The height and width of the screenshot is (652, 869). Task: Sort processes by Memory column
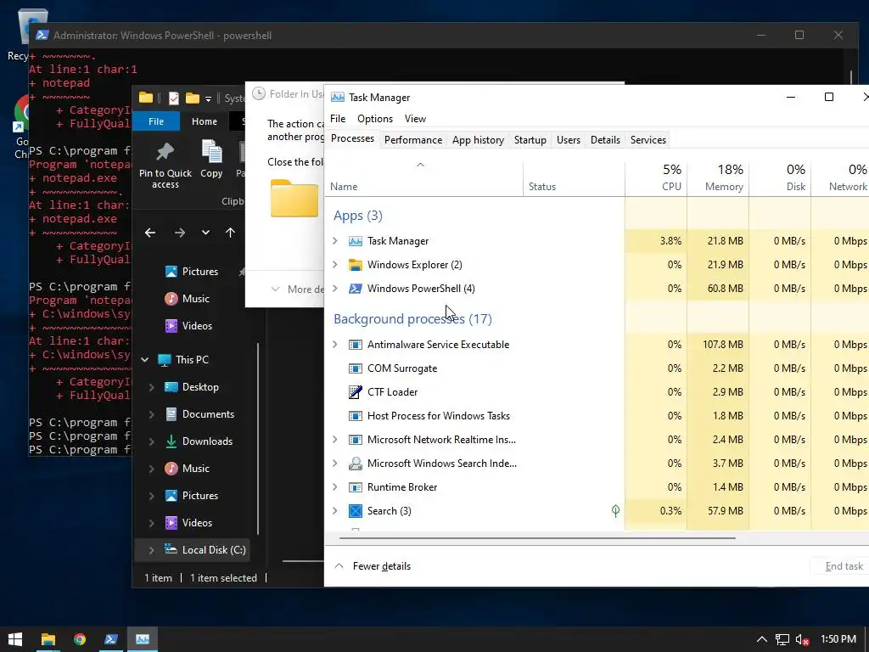(718, 177)
